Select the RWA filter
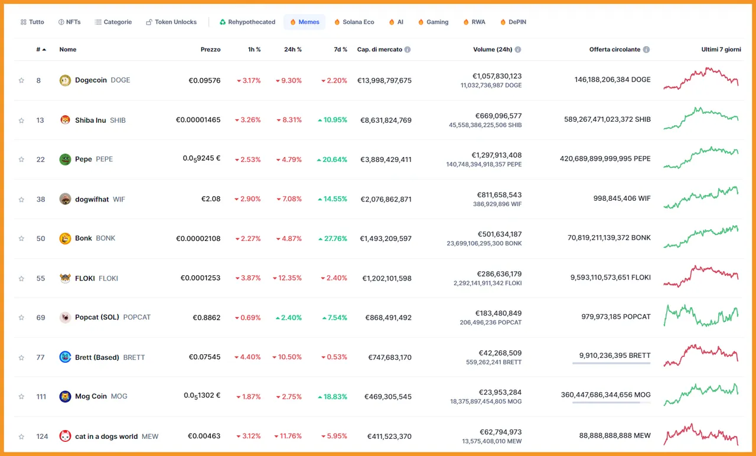Viewport: 756px width, 456px height. pos(474,22)
